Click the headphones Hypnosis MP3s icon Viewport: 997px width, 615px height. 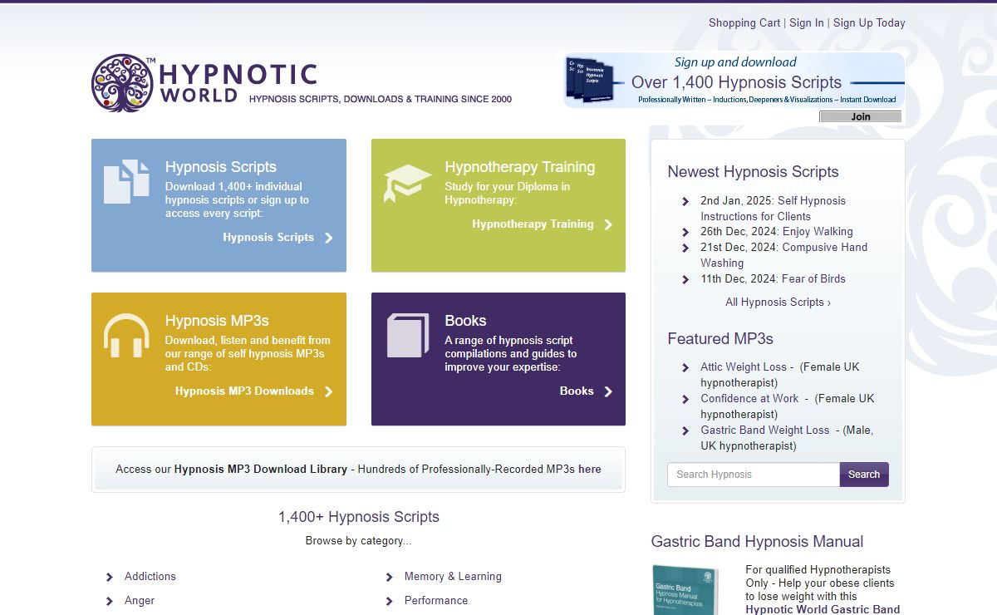pyautogui.click(x=126, y=335)
